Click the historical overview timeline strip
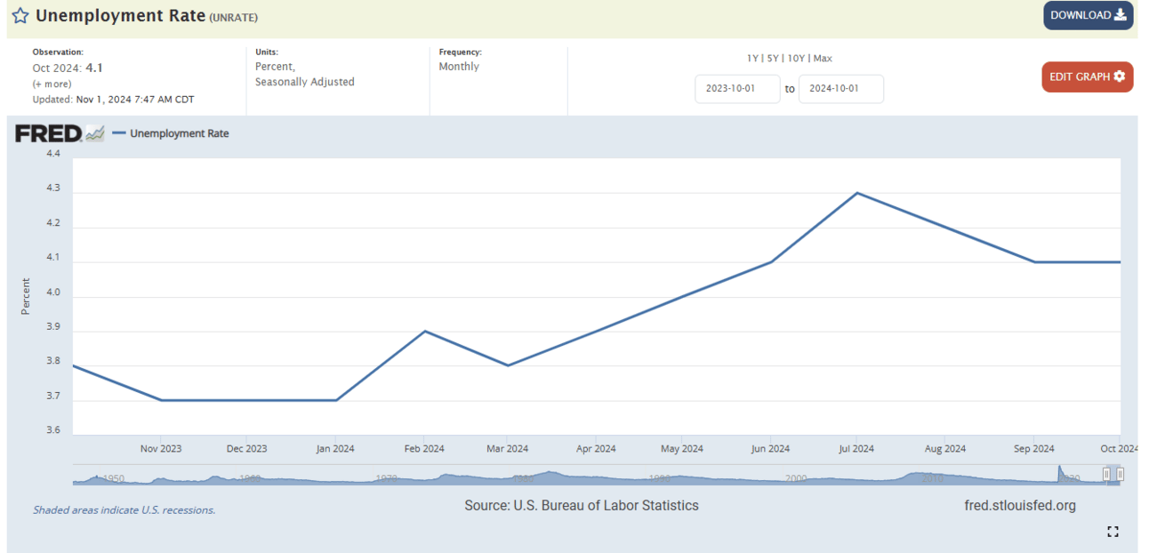Viewport: 1149px width, 553px height. pyautogui.click(x=596, y=476)
